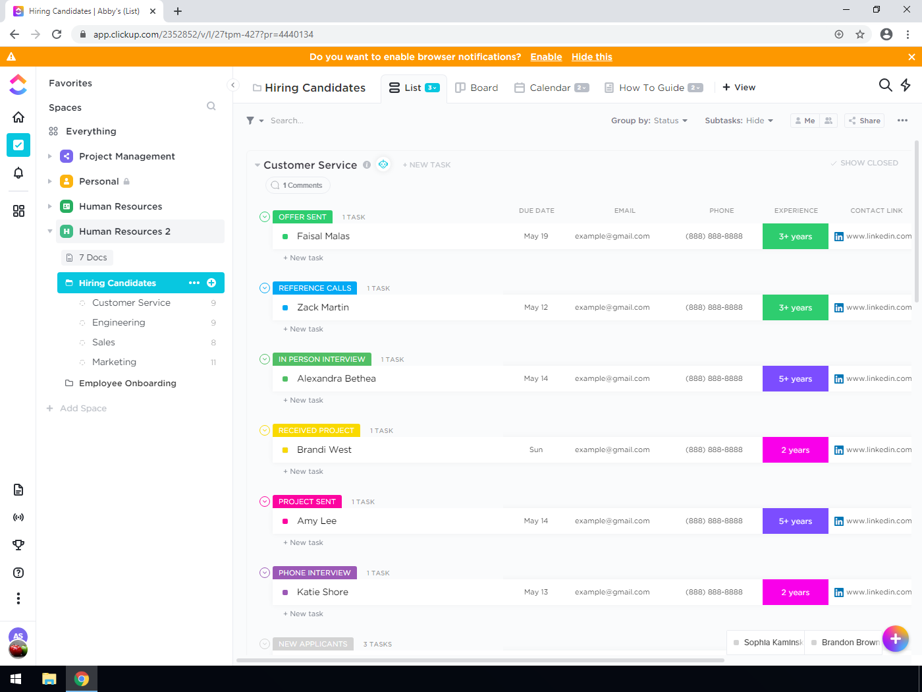Open Hiring Candidates folder ellipsis menu

194,283
